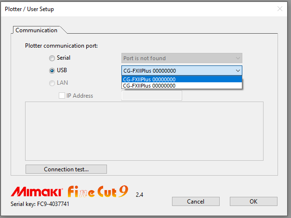Pick the highlighted CG-FXIIPlus 00000000 entry
This screenshot has height=218, width=291.
pyautogui.click(x=182, y=79)
